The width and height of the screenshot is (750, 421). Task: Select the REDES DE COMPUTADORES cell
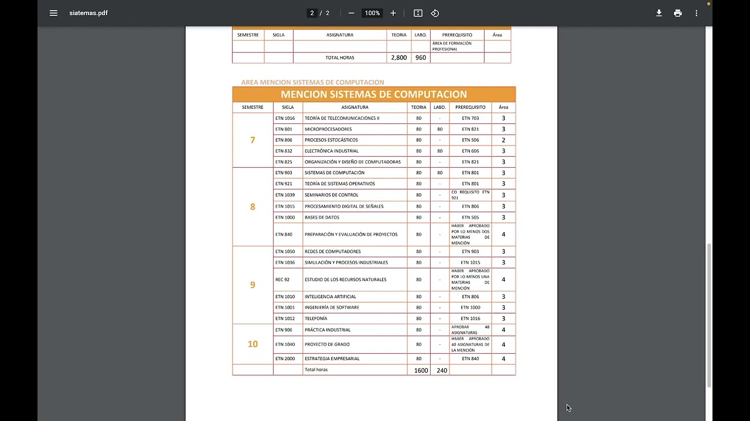354,251
